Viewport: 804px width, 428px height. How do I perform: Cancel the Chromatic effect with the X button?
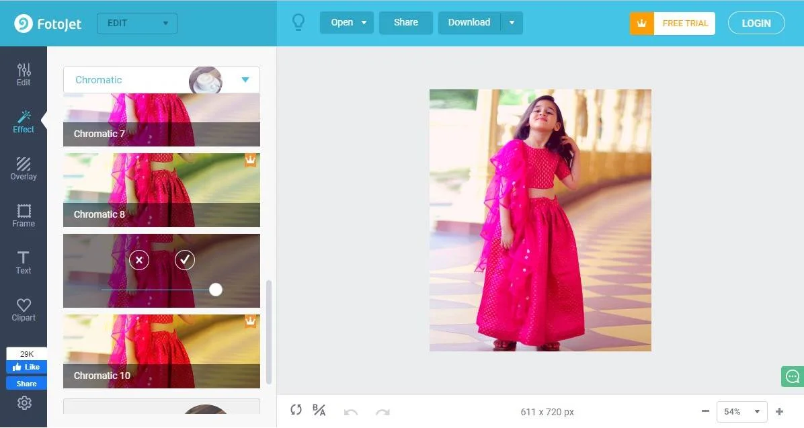[139, 260]
